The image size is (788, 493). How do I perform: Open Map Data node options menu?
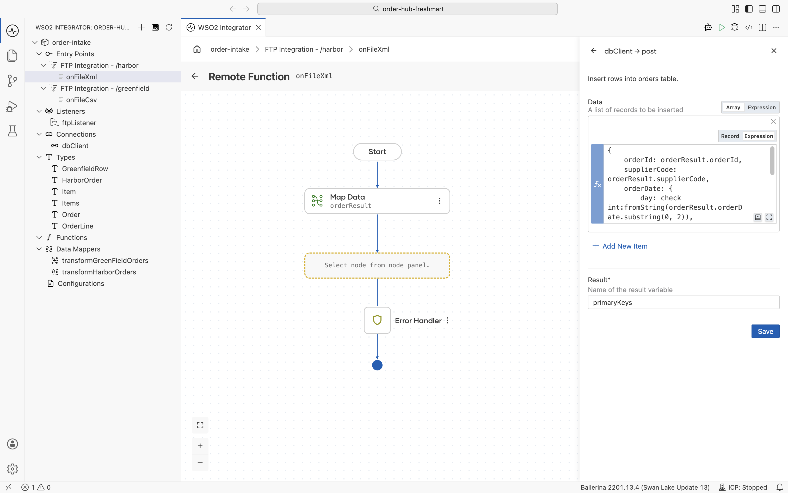[440, 201]
